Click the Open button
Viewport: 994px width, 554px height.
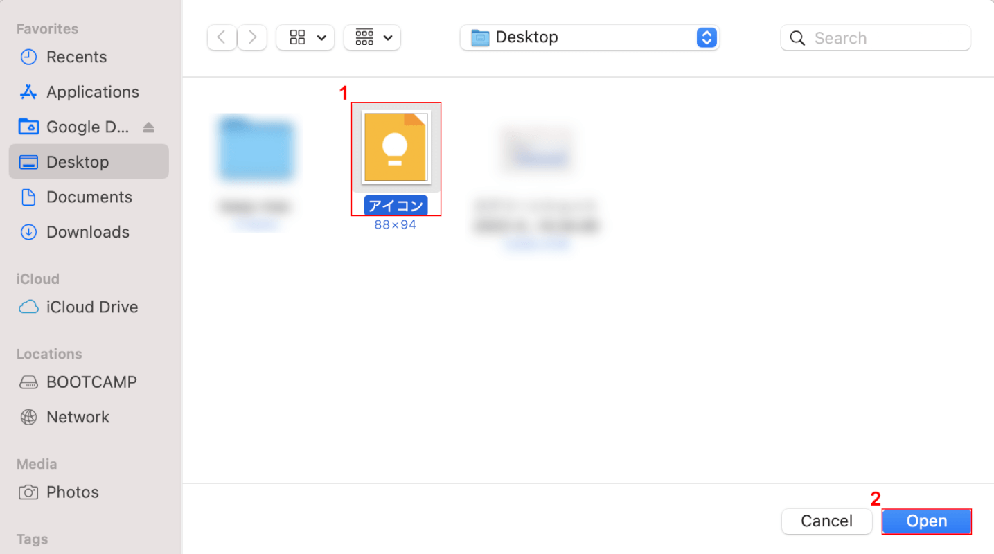coord(927,521)
